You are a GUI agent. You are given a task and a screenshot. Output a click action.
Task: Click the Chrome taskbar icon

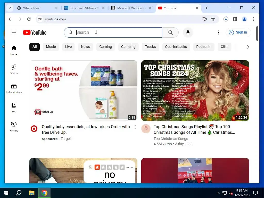coord(44,193)
